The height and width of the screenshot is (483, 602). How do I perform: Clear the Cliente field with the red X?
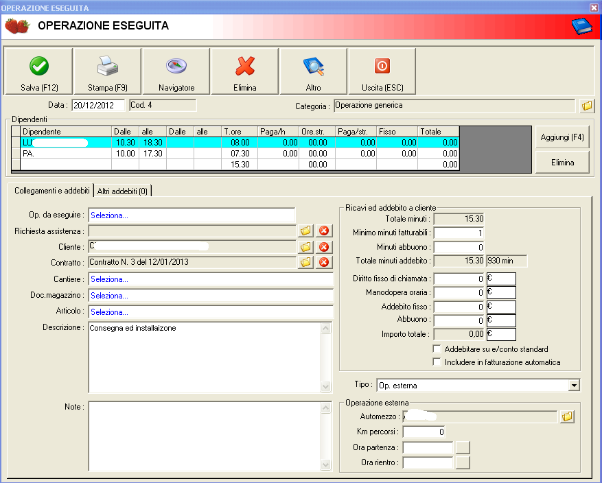pyautogui.click(x=324, y=247)
